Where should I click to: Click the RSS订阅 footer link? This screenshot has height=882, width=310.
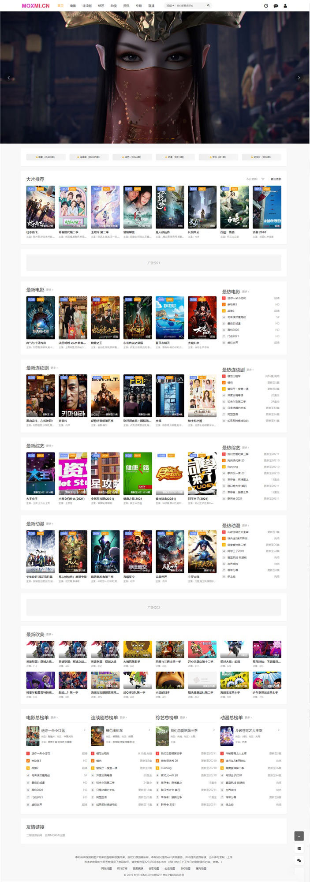click(x=122, y=868)
